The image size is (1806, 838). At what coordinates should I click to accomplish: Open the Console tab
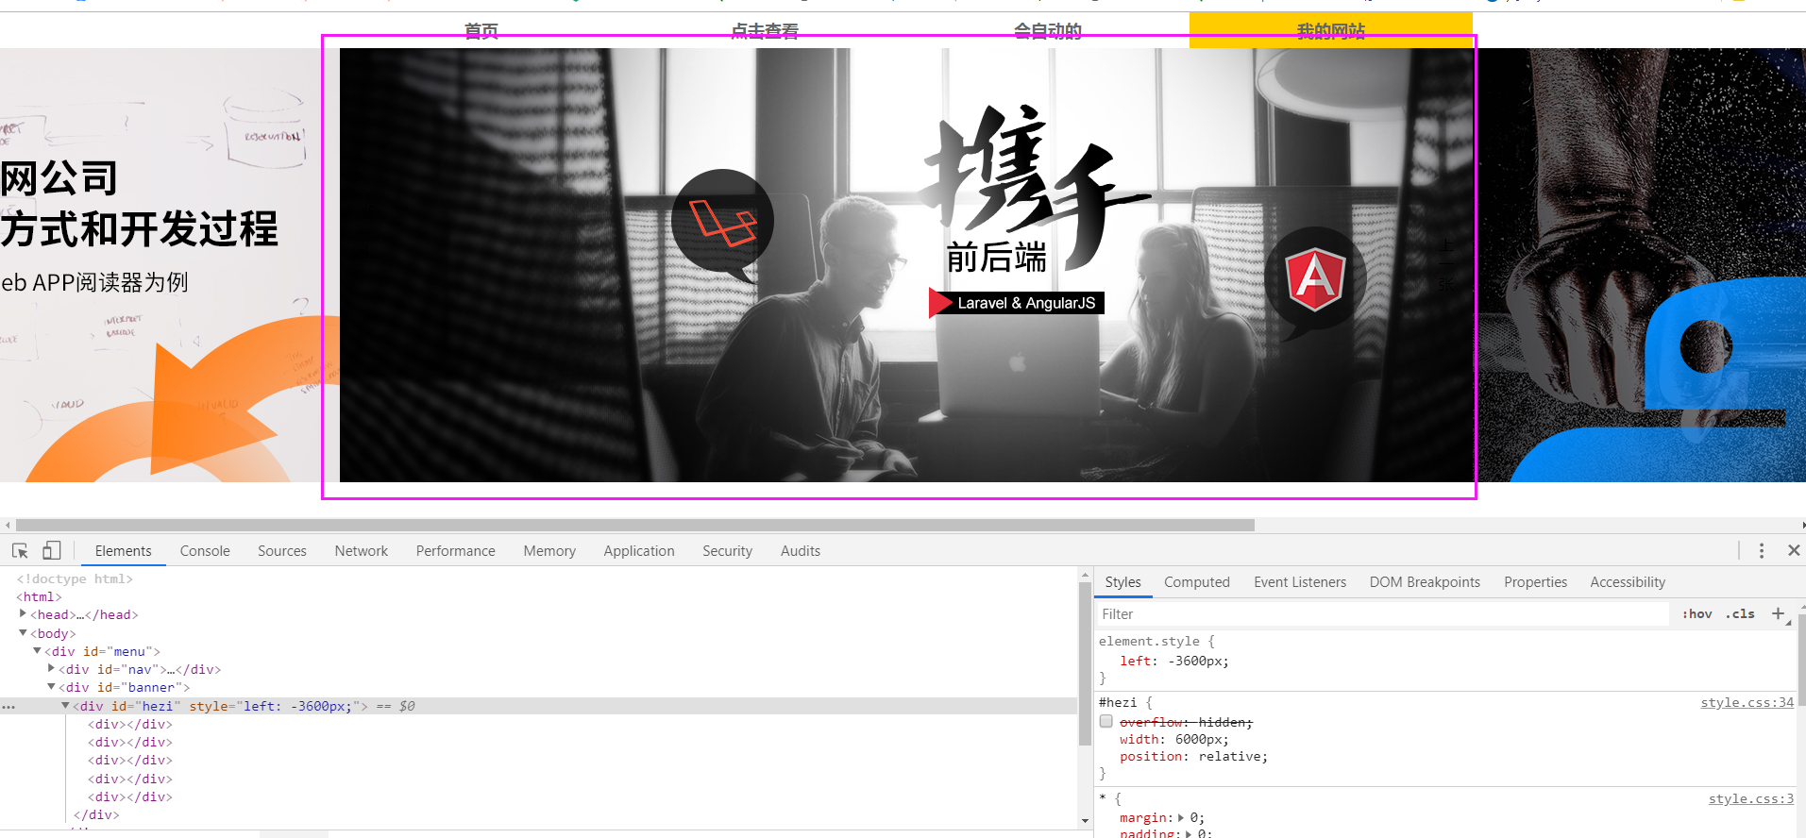tap(205, 551)
